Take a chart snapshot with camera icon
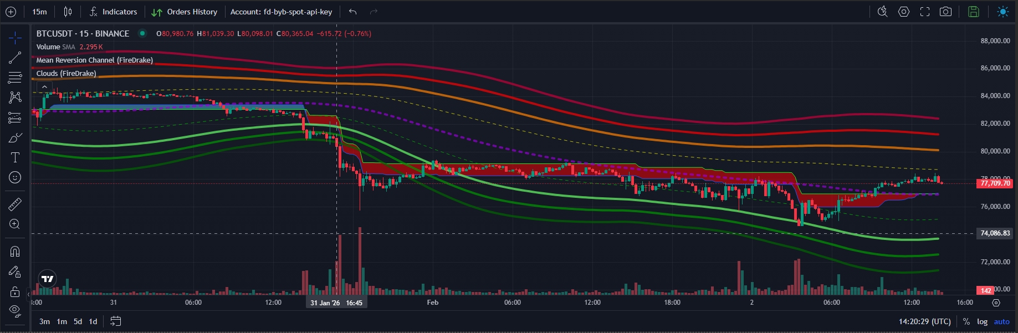The width and height of the screenshot is (1018, 333). [x=946, y=12]
